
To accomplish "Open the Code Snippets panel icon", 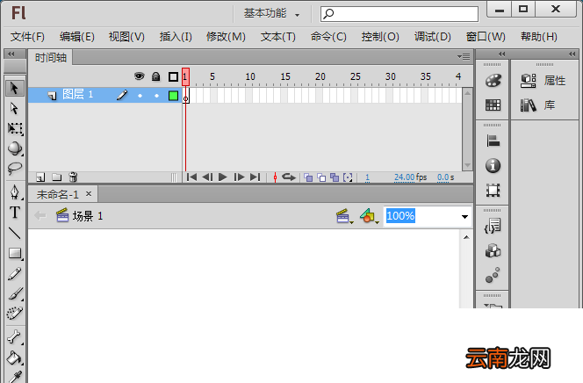I will point(493,226).
